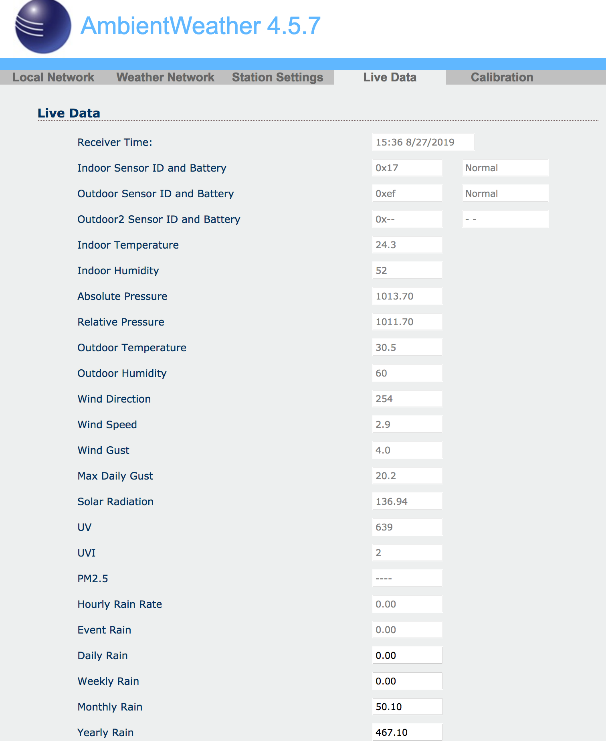Click the Hourly Rain Rate label

119,604
